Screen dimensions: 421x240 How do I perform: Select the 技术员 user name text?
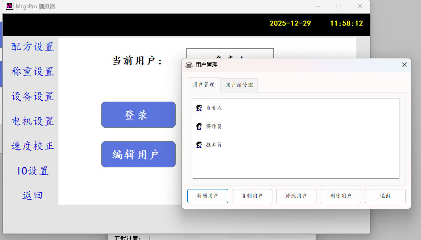coord(214,145)
